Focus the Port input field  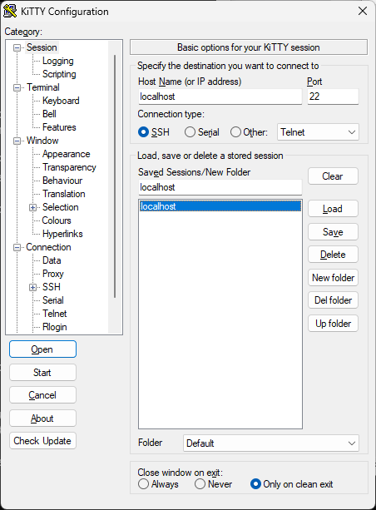click(x=333, y=97)
